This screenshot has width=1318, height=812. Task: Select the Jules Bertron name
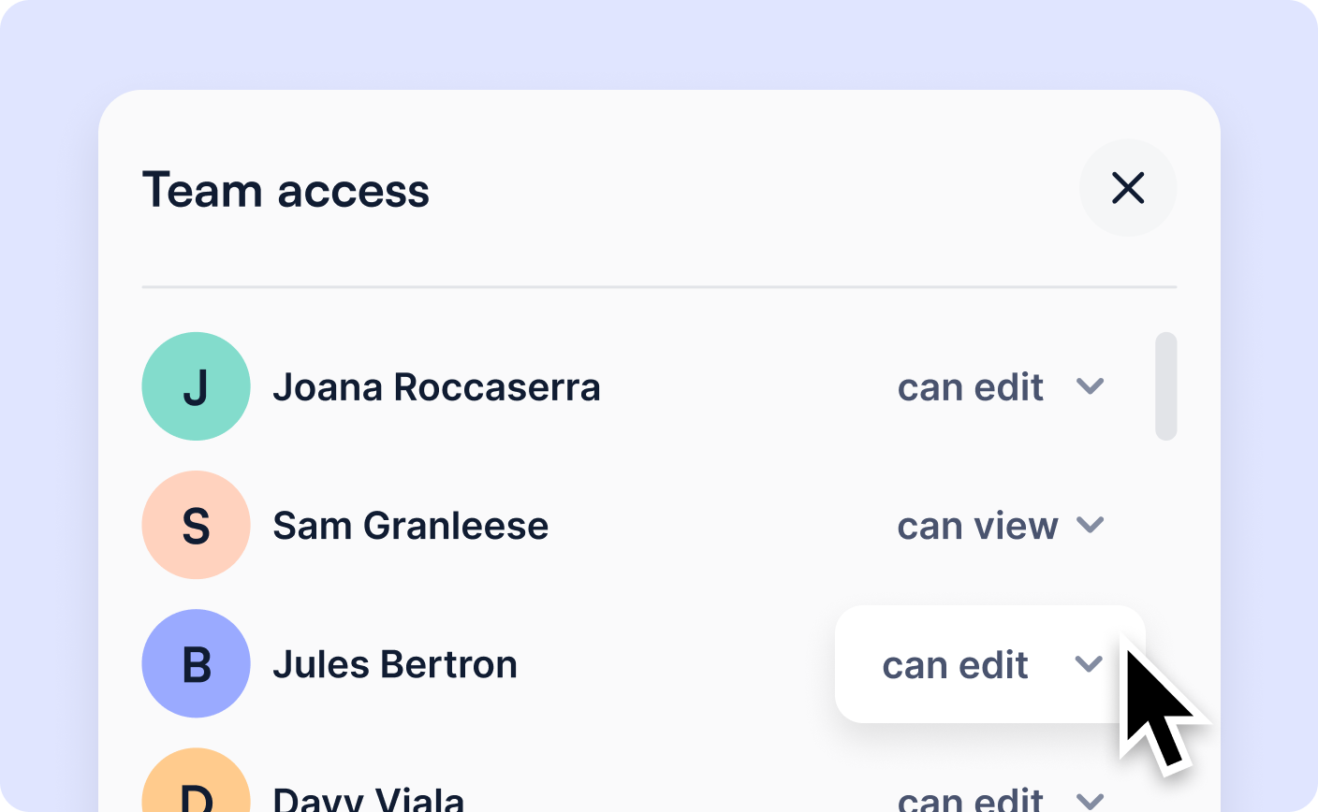[395, 664]
